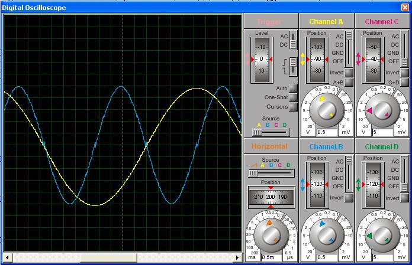Click Channel C volts value field
412x265 pixels.
[383, 132]
